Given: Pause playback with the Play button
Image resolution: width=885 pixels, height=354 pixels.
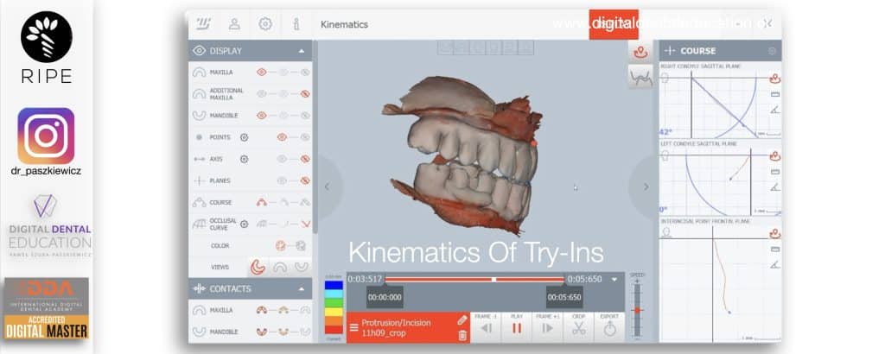Looking at the screenshot, I should [x=518, y=328].
